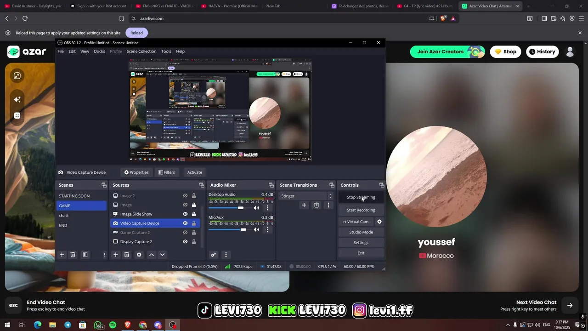Open transition properties three-dot menu
The width and height of the screenshot is (588, 331).
coord(328,205)
